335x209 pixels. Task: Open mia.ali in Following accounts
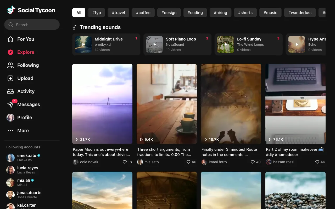coord(32,182)
